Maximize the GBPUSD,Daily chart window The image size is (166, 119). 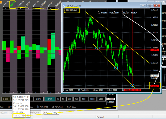click(x=150, y=5)
